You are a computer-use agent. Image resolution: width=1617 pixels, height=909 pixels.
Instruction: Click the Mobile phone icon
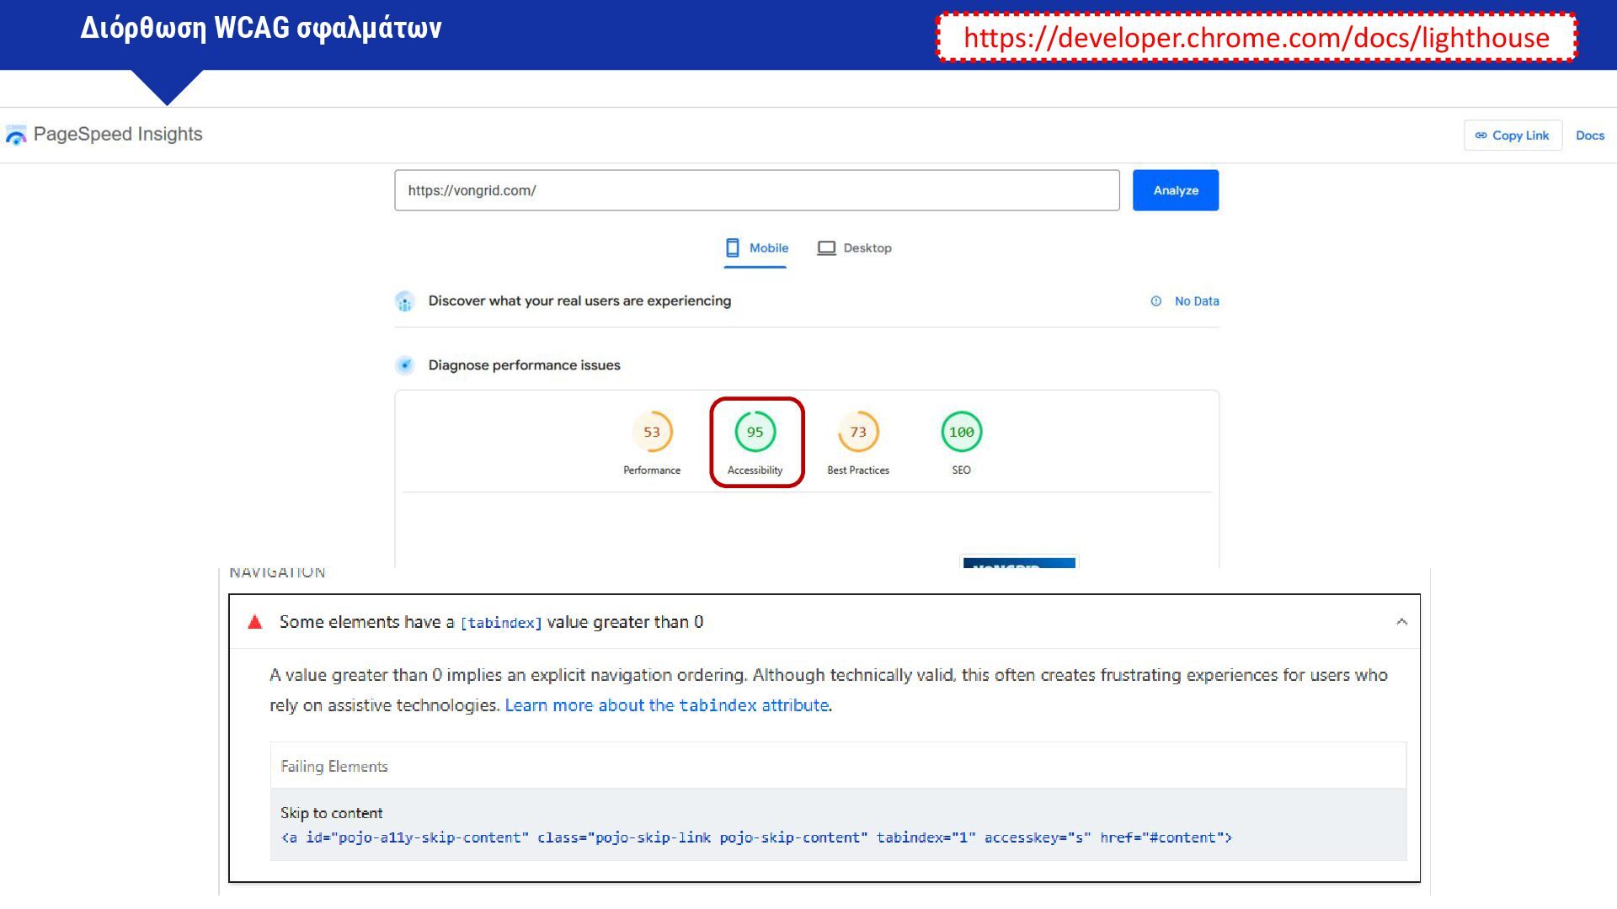(x=733, y=247)
